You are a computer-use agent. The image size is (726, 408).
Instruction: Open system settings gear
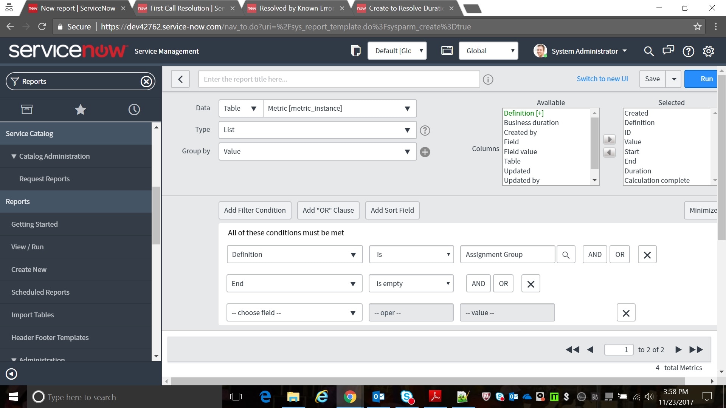pyautogui.click(x=708, y=51)
